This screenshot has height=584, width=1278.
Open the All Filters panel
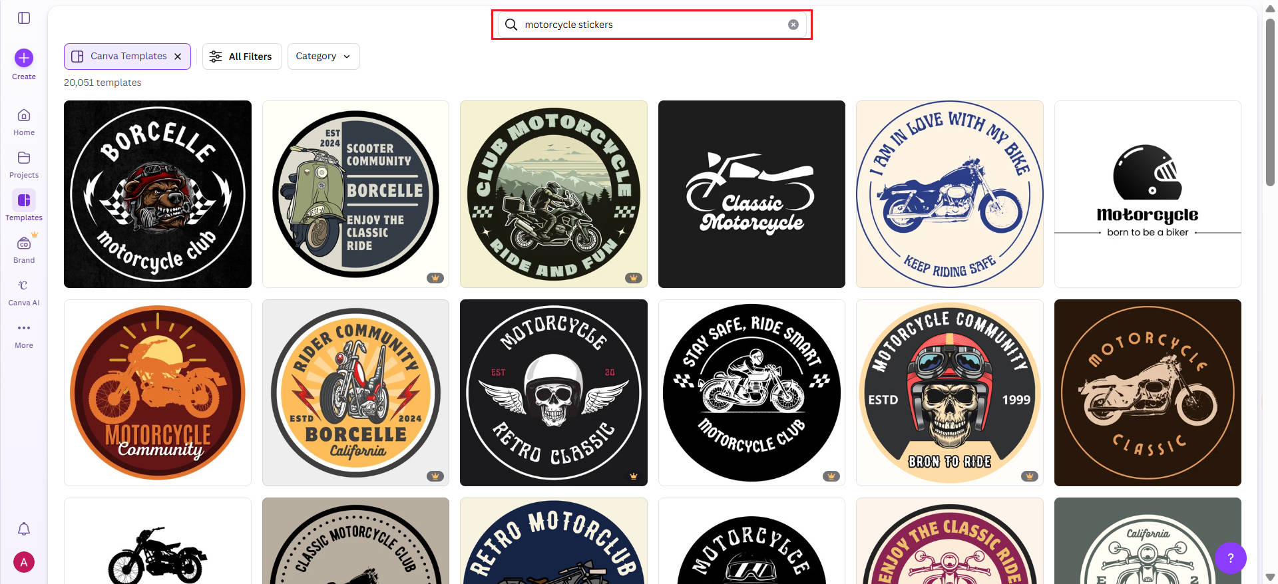(242, 57)
